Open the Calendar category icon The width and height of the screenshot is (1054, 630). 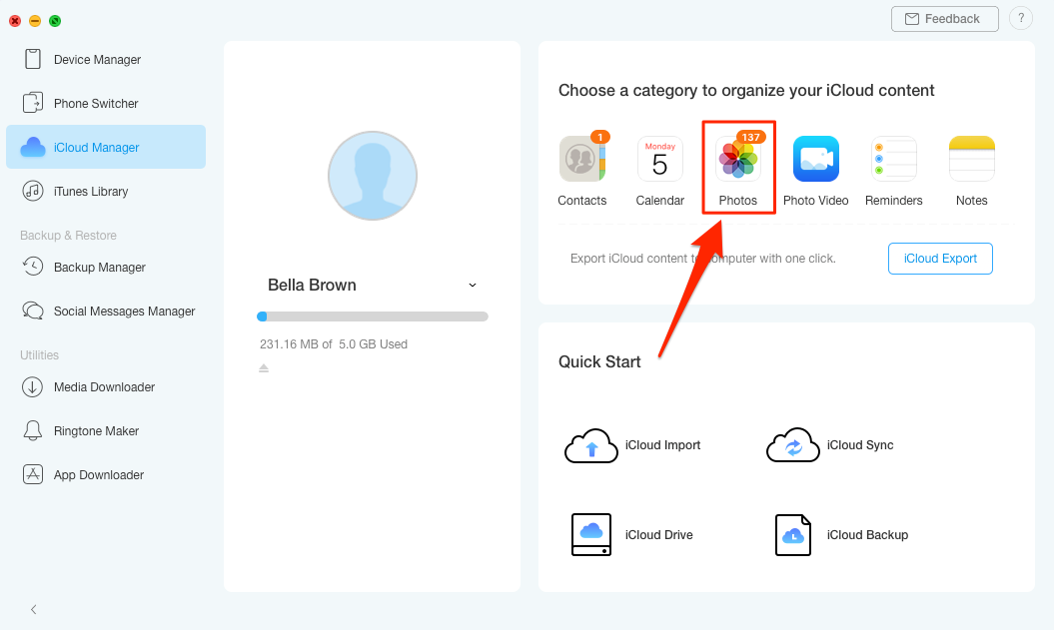tap(660, 159)
